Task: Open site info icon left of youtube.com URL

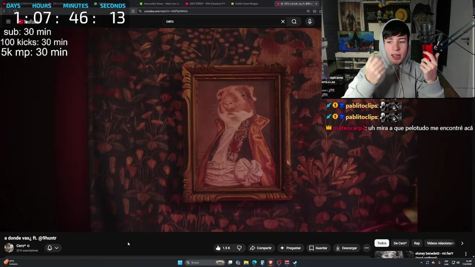Action: point(140,11)
